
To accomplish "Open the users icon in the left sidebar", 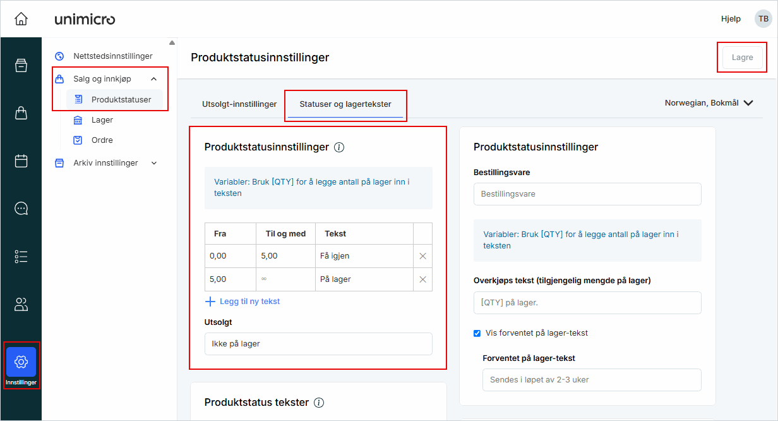I will (x=21, y=304).
